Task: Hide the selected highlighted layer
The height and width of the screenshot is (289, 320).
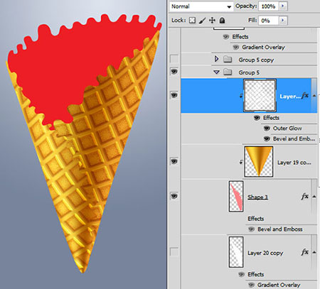Action: pyautogui.click(x=174, y=95)
